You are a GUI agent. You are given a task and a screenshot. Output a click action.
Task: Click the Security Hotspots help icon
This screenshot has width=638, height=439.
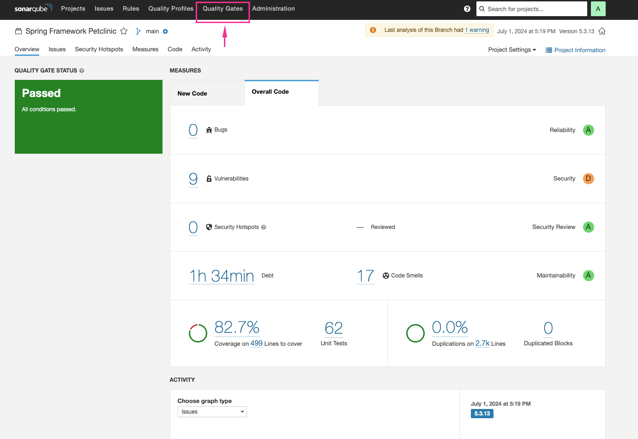[264, 227]
